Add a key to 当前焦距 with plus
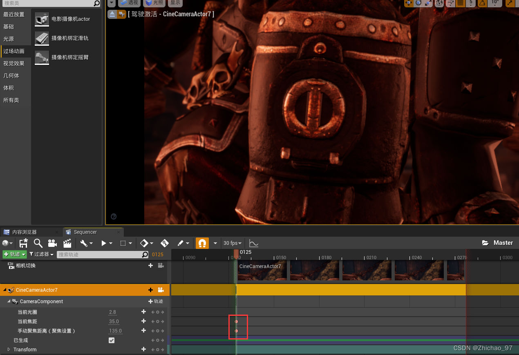 pyautogui.click(x=143, y=322)
